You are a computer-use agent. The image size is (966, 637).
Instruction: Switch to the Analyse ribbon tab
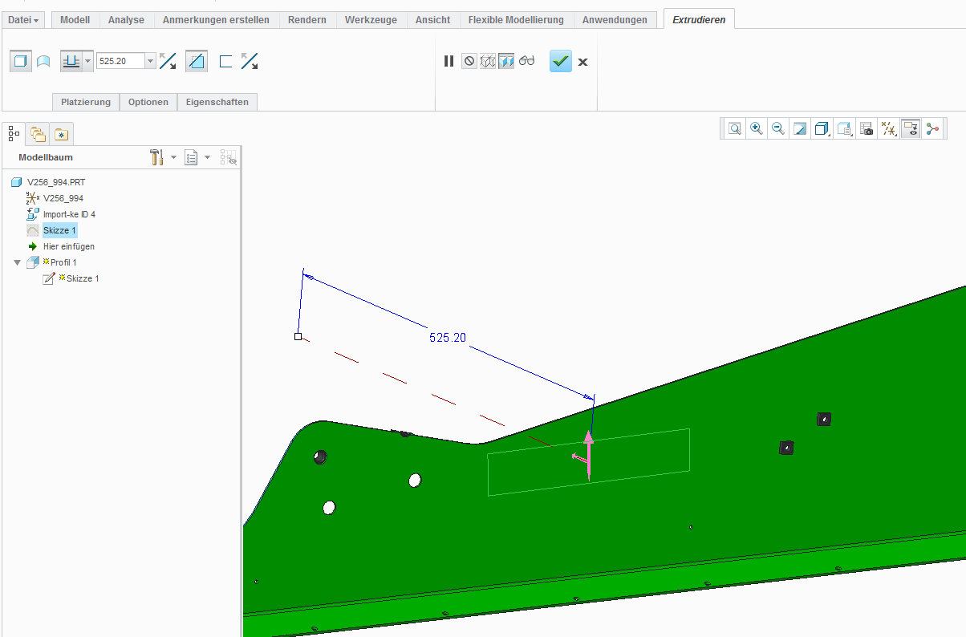click(126, 20)
